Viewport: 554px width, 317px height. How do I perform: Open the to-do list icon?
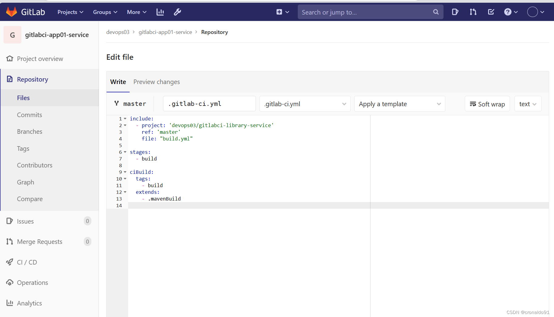point(491,12)
